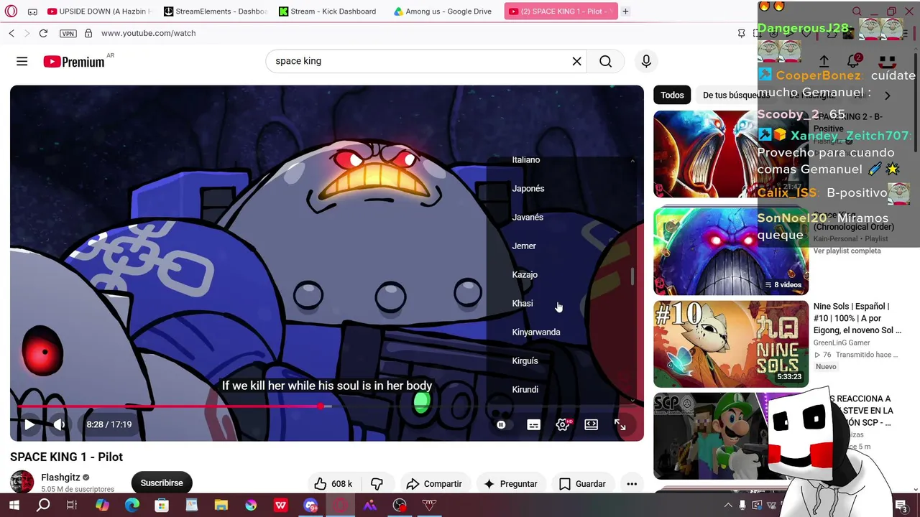Show more filter chips with the arrow
Viewport: 920px width, 517px height.
[887, 95]
